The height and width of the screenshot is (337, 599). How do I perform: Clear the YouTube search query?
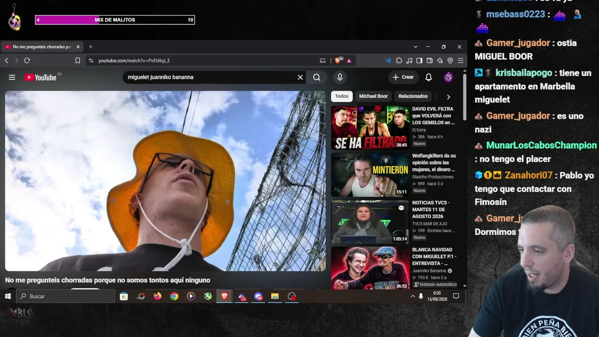tap(300, 77)
